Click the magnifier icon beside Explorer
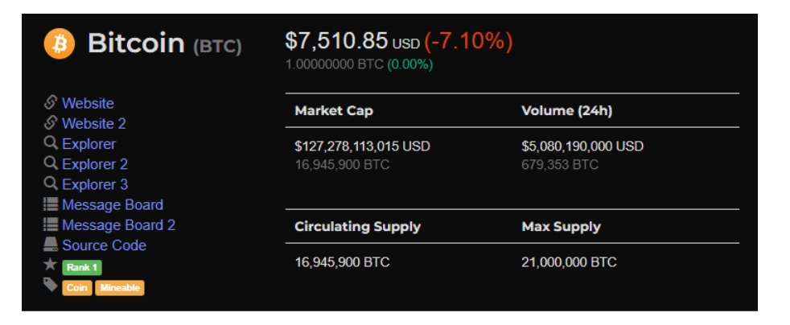 coord(51,143)
